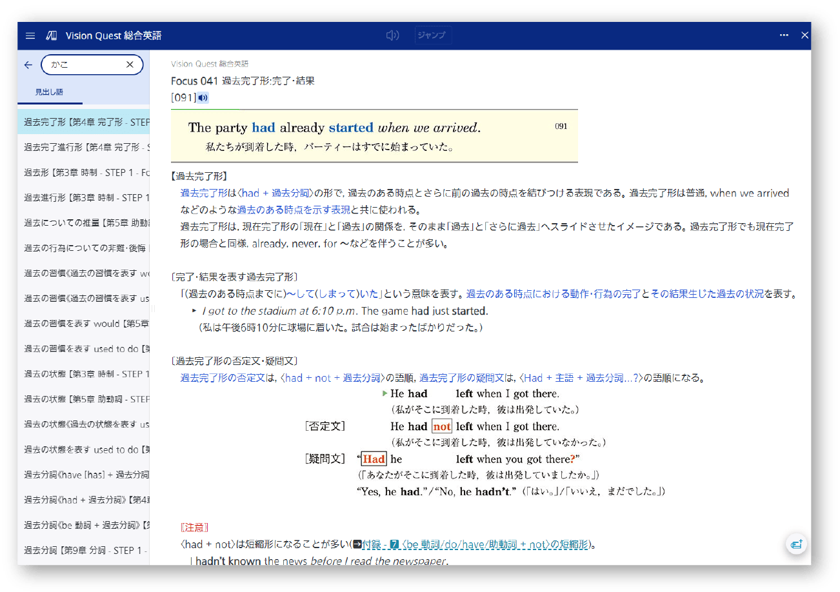Open the 注意 section heading
This screenshot has height=592, width=840.
194,527
